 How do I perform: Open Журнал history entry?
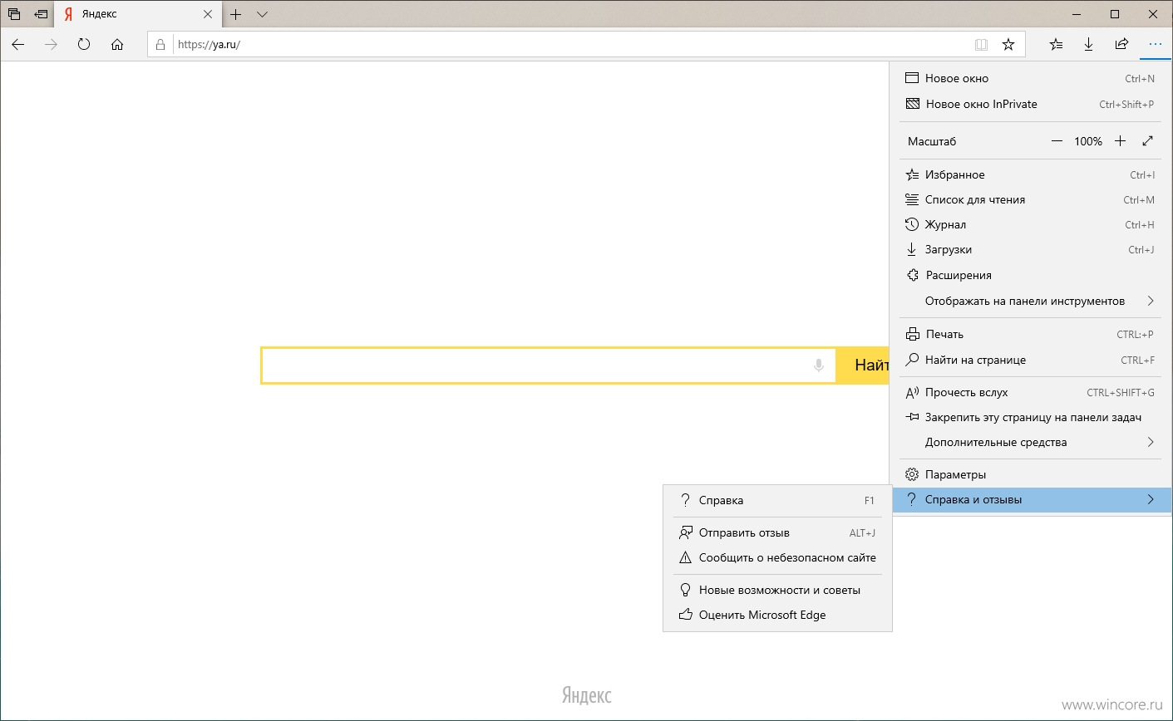point(1030,224)
